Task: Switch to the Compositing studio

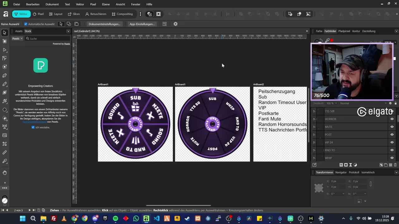Action: (x=122, y=14)
